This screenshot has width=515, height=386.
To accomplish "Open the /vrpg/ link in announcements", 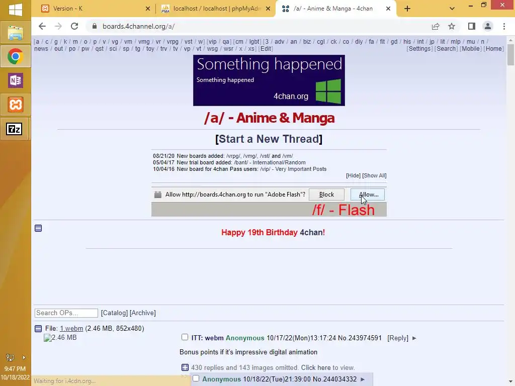I will click(233, 156).
